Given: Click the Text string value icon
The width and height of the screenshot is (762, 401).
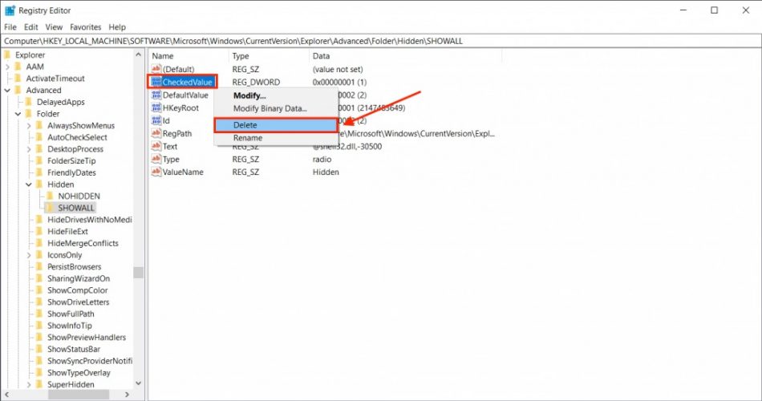Looking at the screenshot, I should coord(156,146).
